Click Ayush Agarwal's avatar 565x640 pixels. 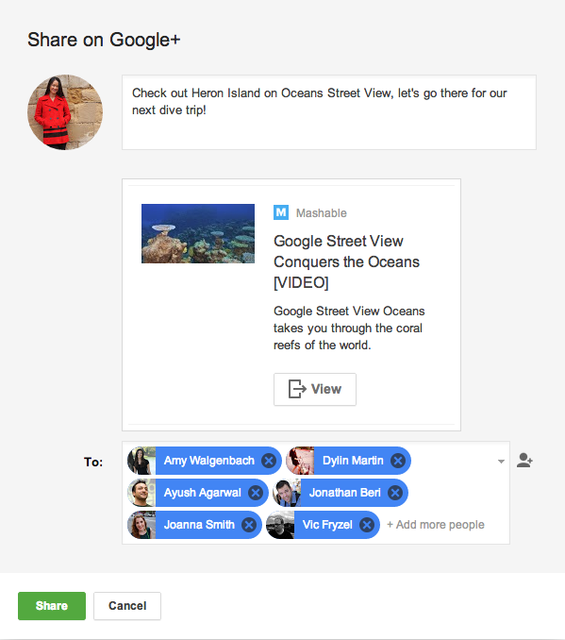click(141, 493)
